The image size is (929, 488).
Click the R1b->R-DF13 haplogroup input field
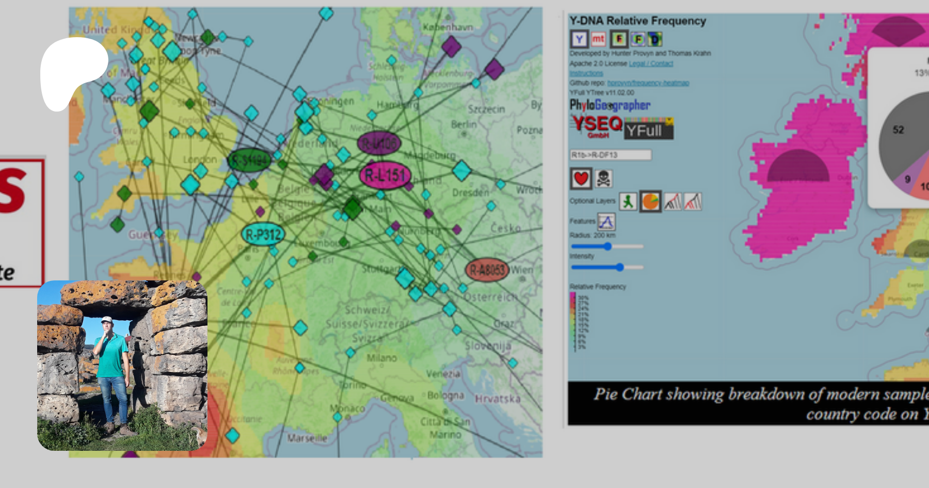coord(611,155)
